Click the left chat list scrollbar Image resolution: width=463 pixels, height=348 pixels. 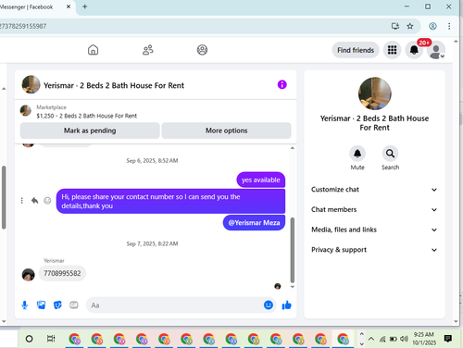[4, 197]
